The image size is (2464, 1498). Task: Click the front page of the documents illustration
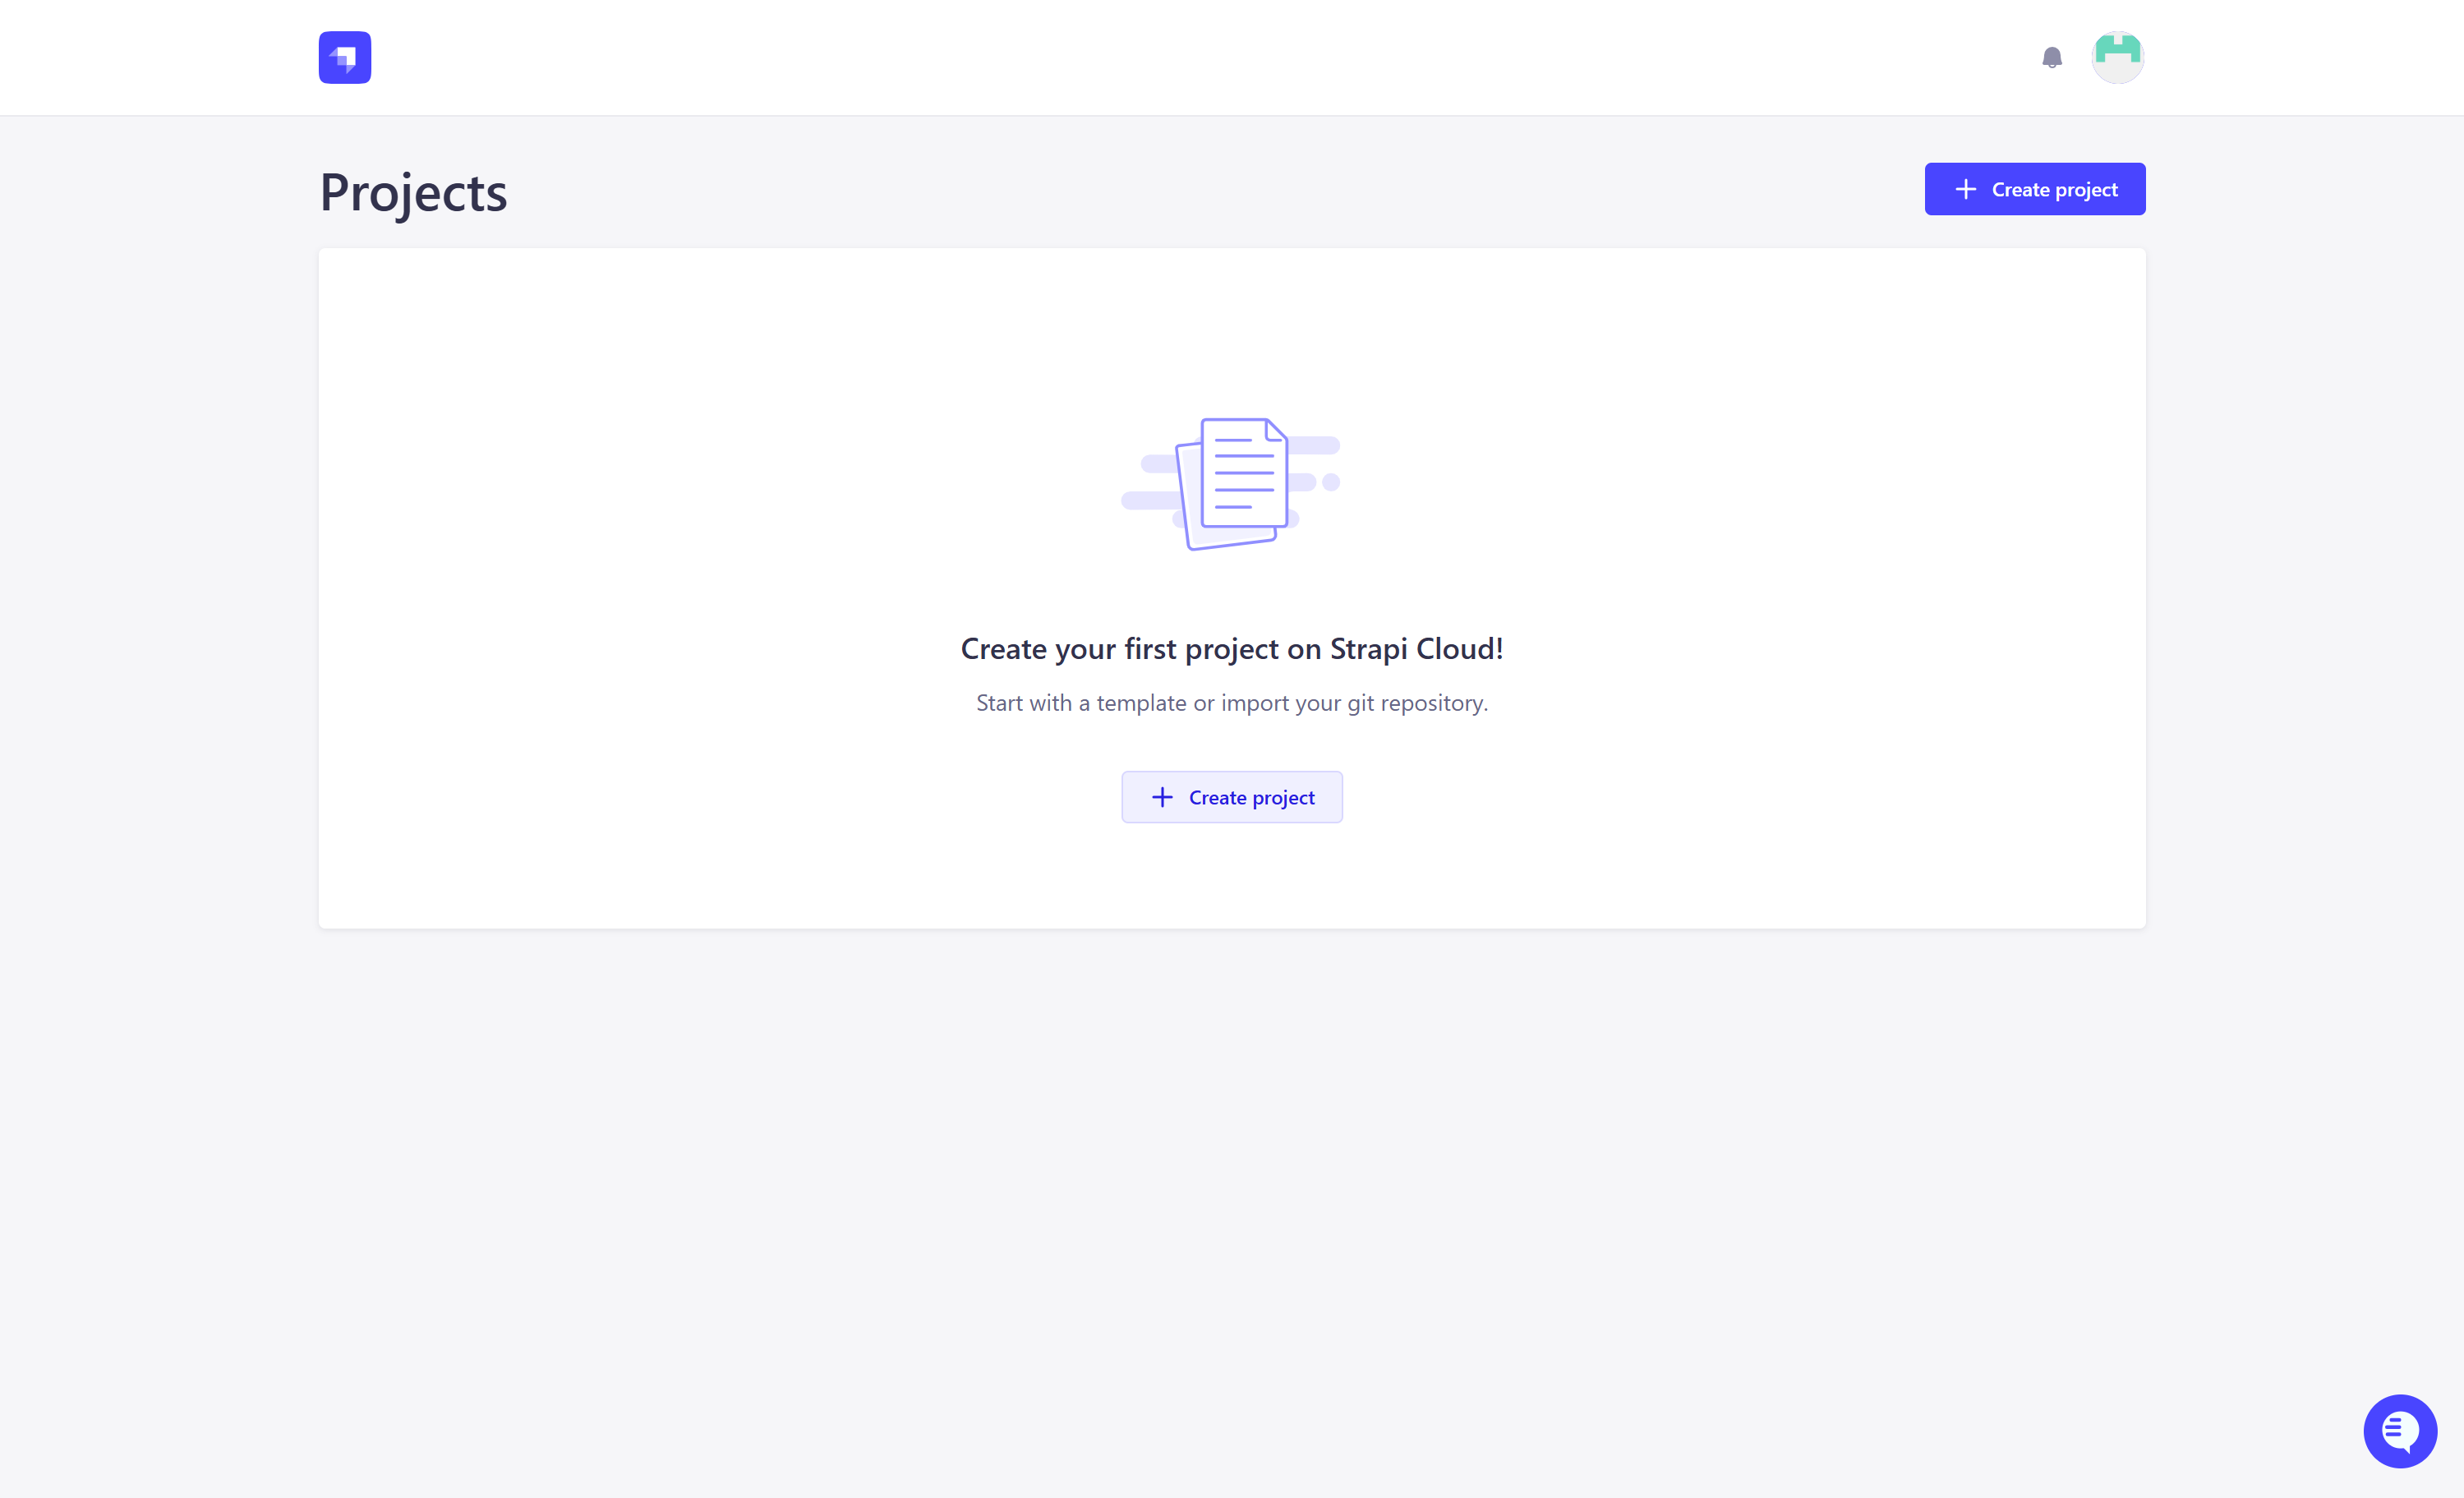coord(1243,473)
